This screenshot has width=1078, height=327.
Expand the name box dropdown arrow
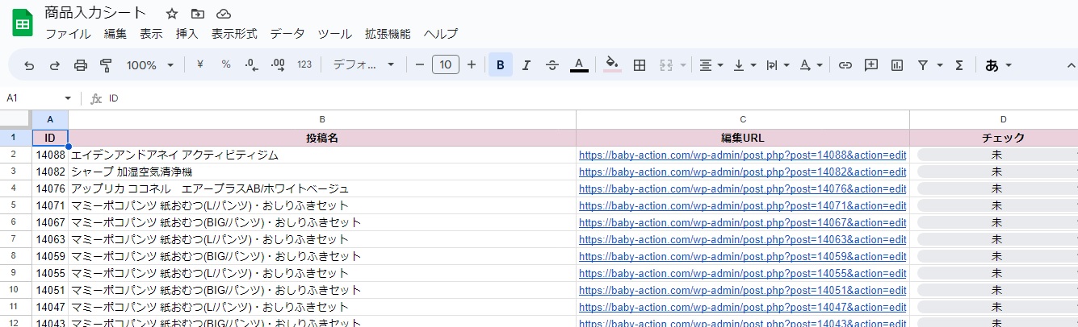[x=68, y=98]
